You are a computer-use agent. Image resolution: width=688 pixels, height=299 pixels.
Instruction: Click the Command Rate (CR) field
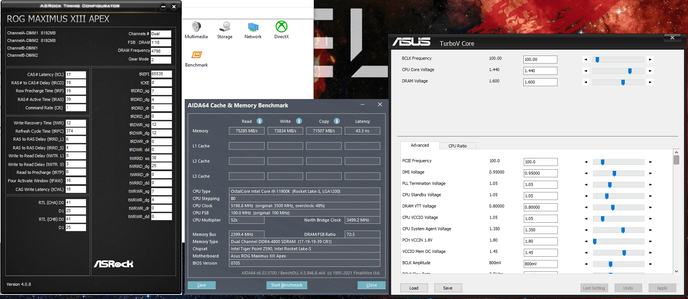pyautogui.click(x=76, y=108)
